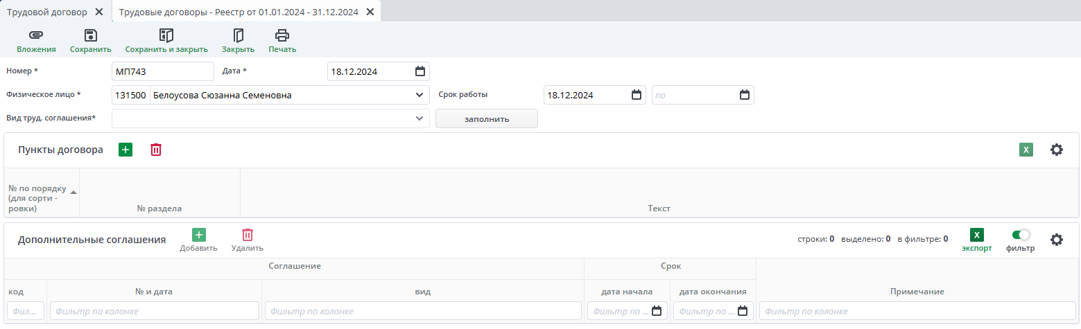Screen dimensions: 1081x329
Task: Click the Примечание filter field
Action: coord(917,311)
